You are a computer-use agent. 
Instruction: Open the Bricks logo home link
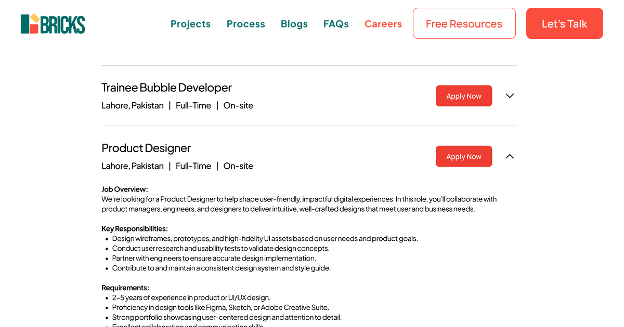[53, 24]
